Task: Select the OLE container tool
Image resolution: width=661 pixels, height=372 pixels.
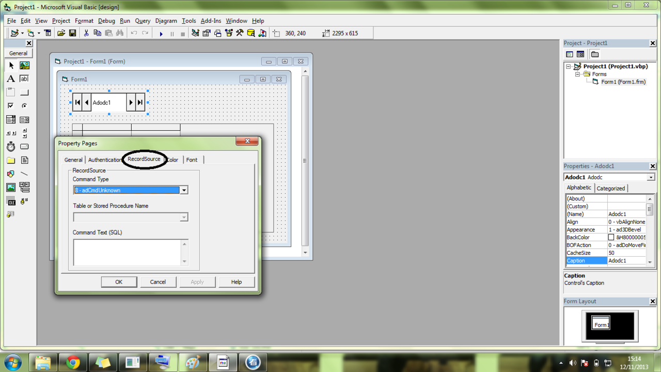Action: [x=11, y=200]
